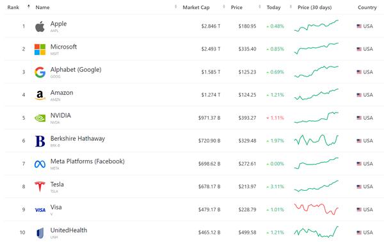
Task: Click the NVIDIA green eye logo
Action: pyautogui.click(x=40, y=118)
